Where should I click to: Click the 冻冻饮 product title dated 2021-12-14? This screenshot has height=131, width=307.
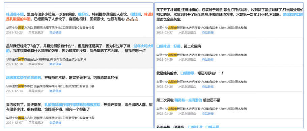click(x=50, y=86)
